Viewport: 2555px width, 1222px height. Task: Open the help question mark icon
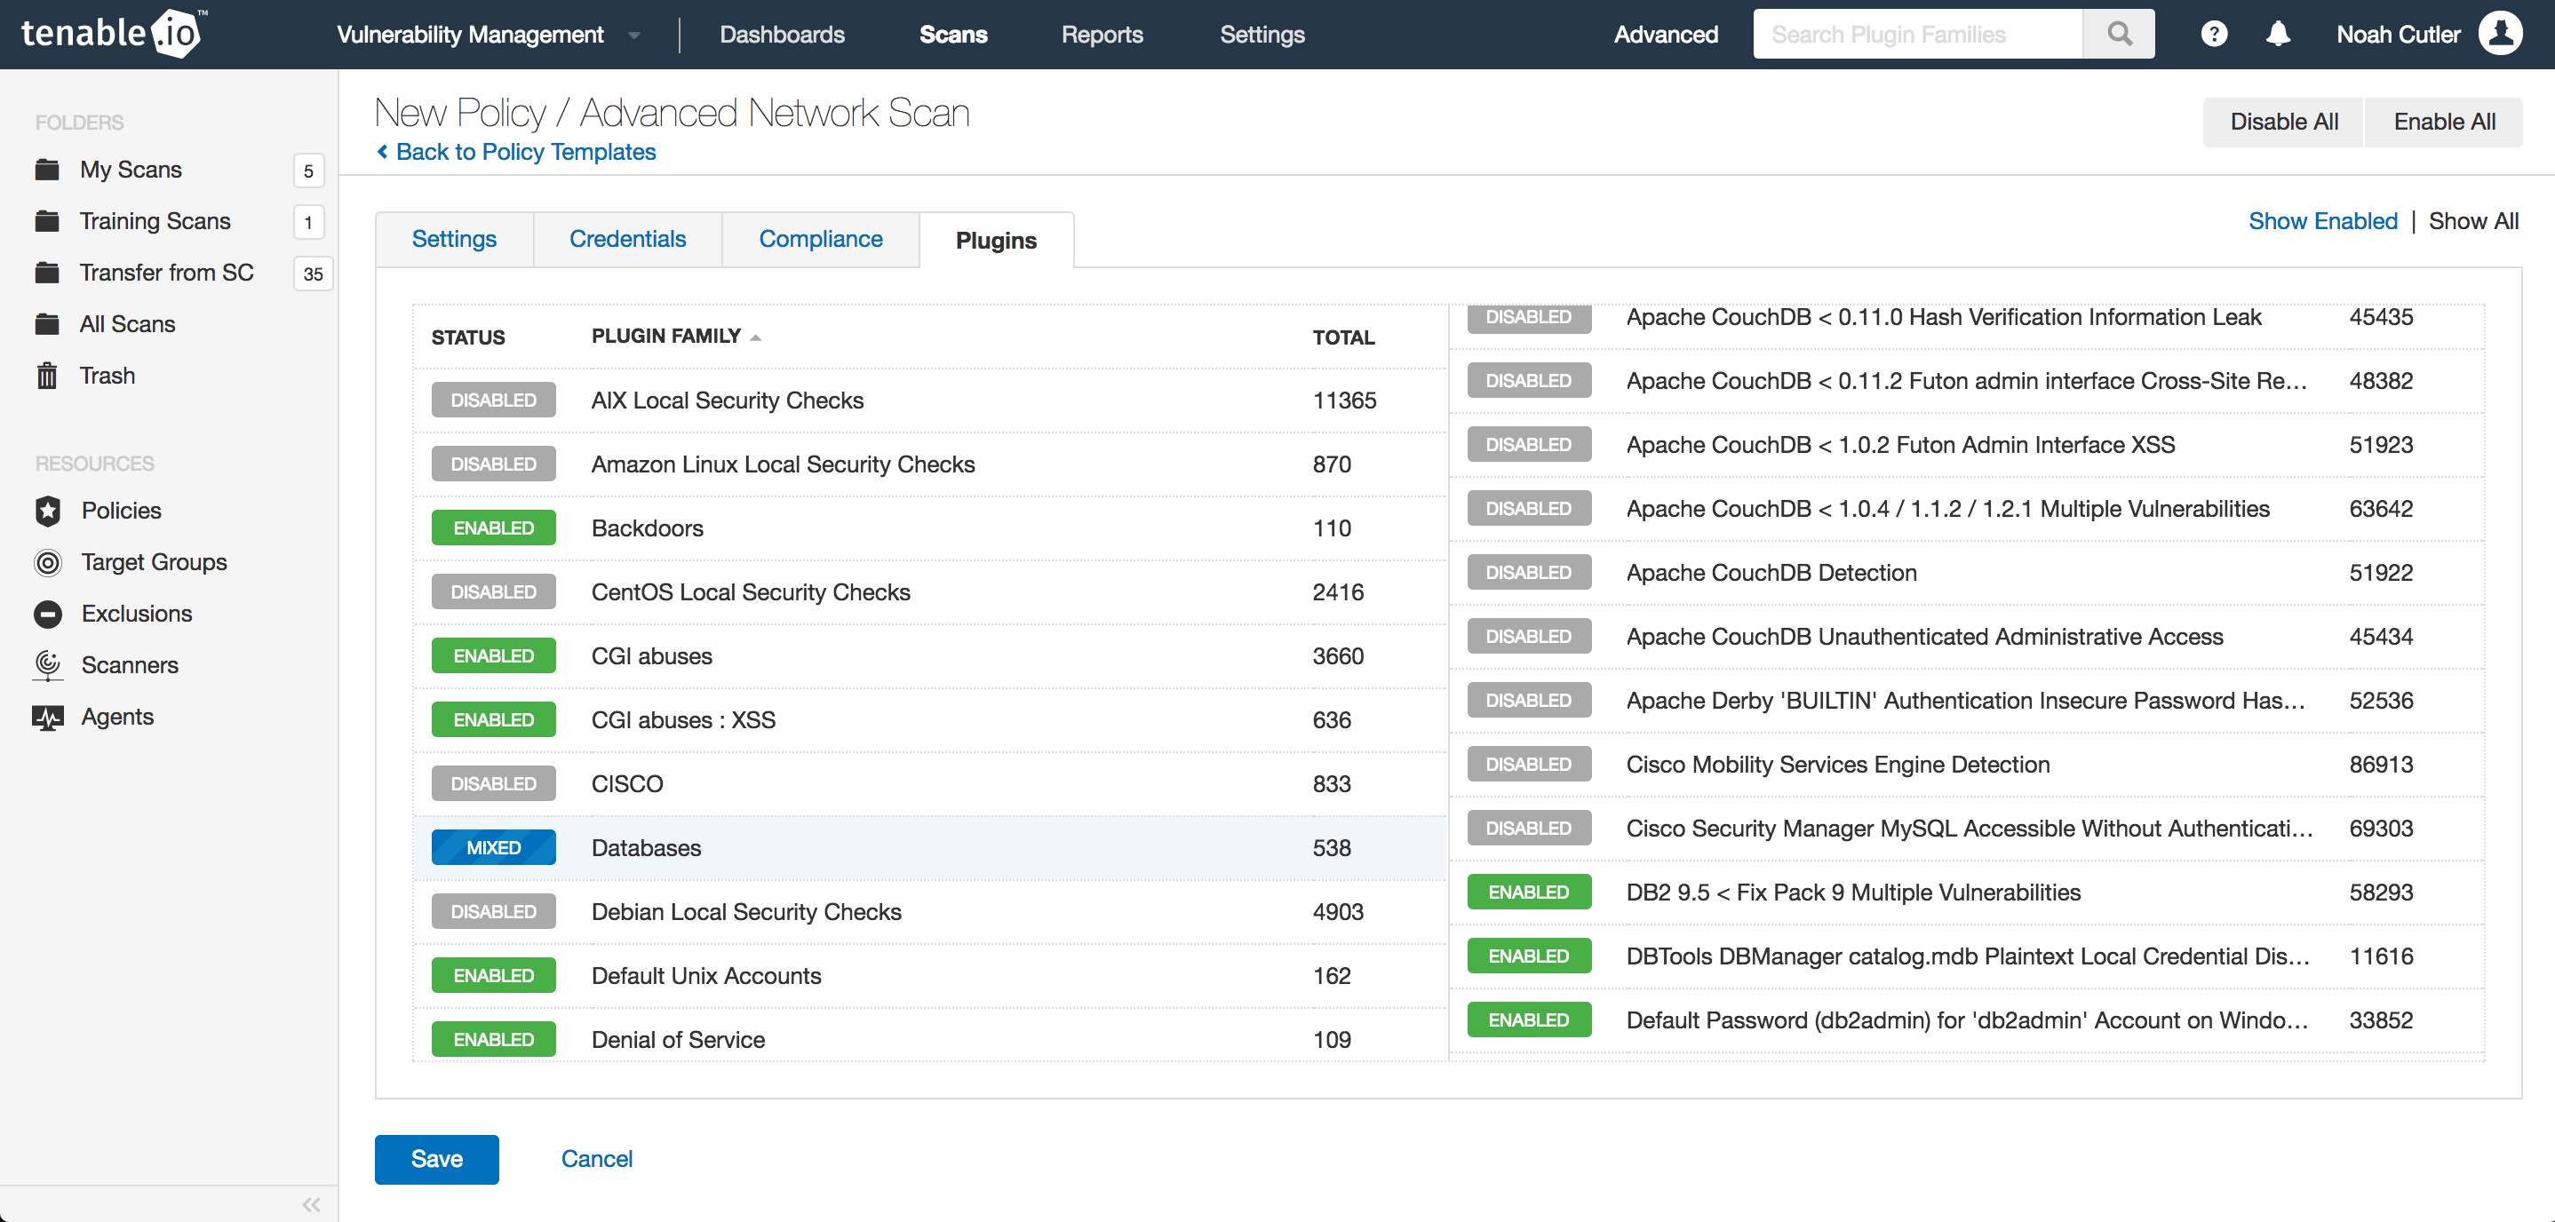pyautogui.click(x=2214, y=34)
